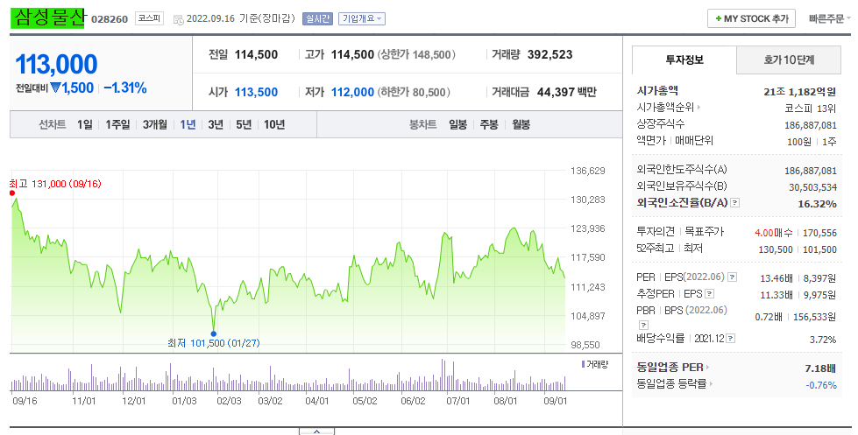
Task: Select the 5년 line chart period
Action: (244, 124)
